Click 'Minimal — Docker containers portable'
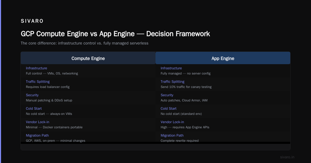This screenshot has height=163, width=311. tap(54, 127)
